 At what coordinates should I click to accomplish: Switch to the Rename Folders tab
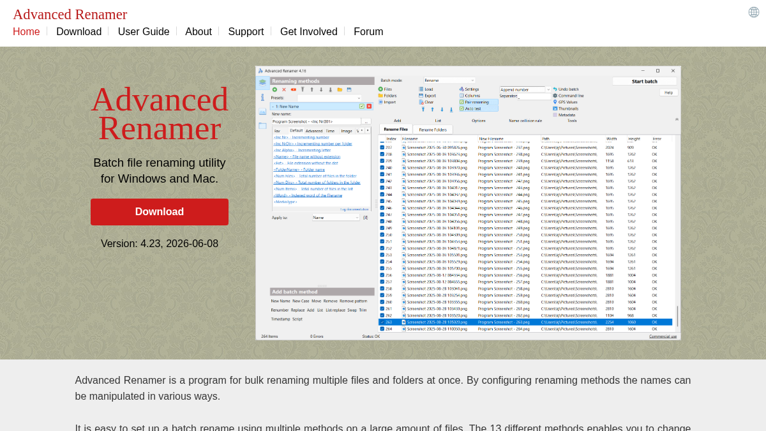pos(433,130)
